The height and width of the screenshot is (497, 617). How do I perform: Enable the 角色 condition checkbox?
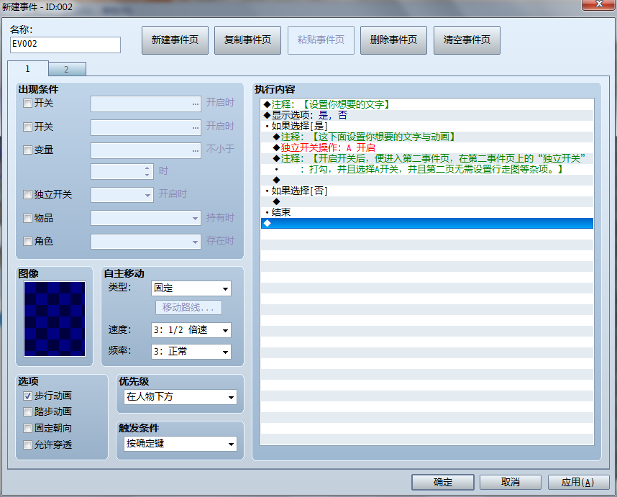tap(27, 241)
